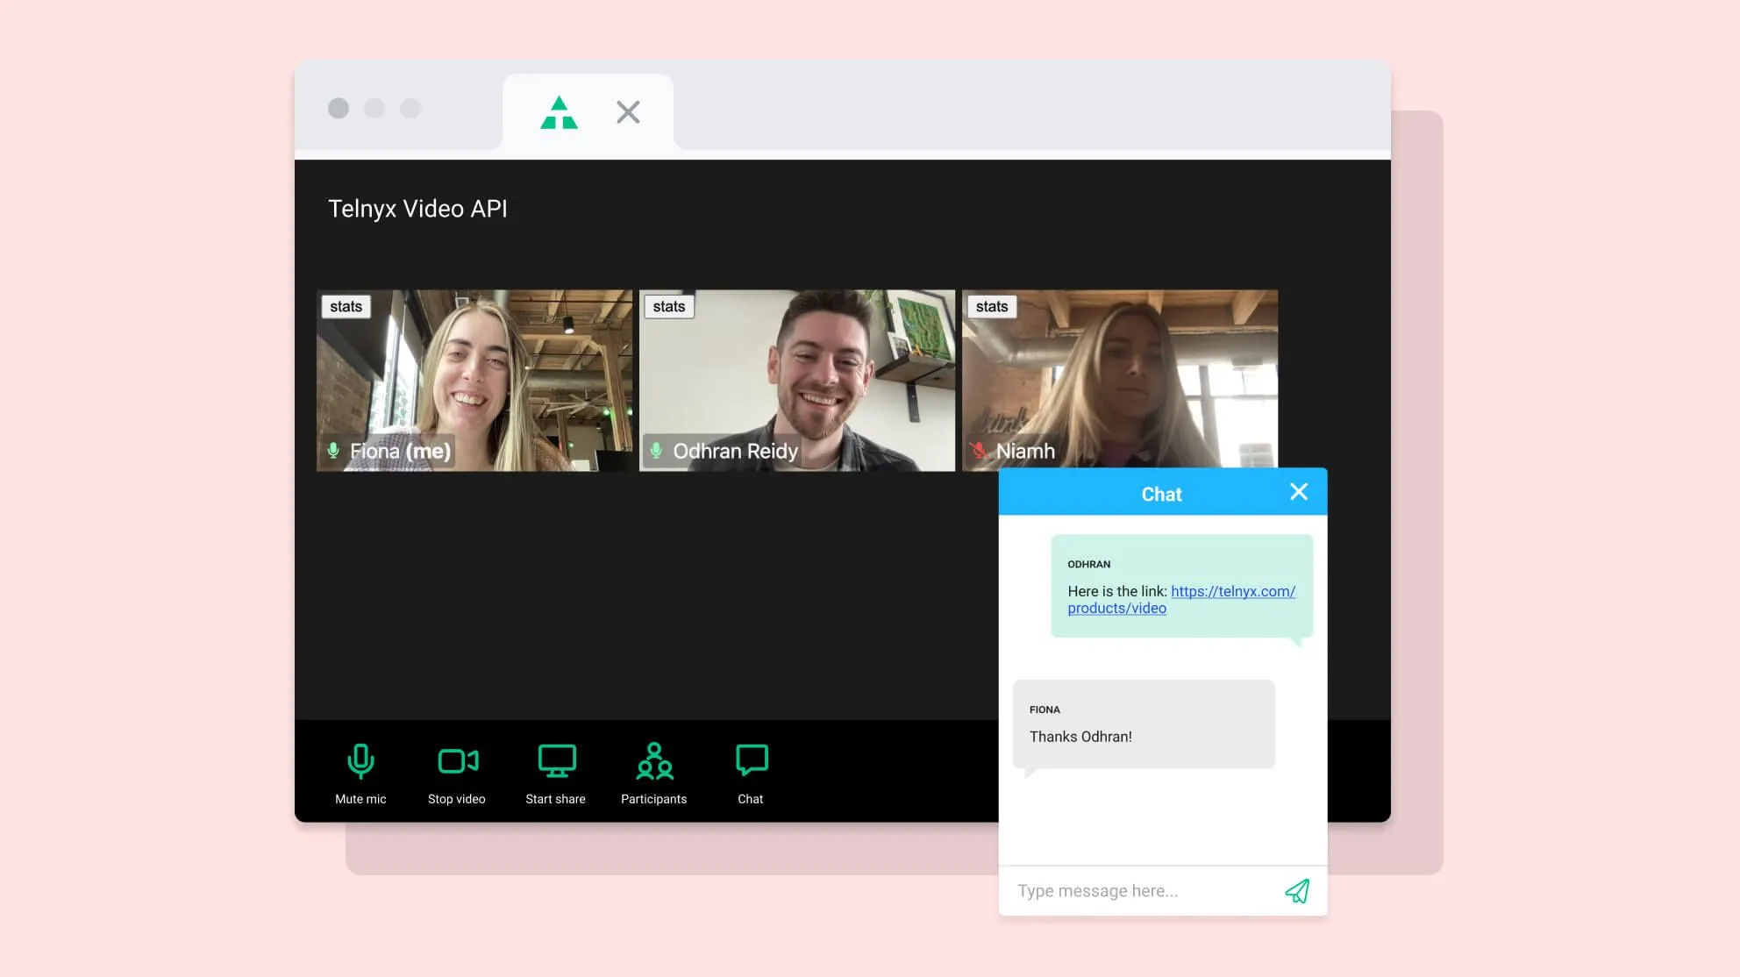Open the Participants list

[654, 771]
